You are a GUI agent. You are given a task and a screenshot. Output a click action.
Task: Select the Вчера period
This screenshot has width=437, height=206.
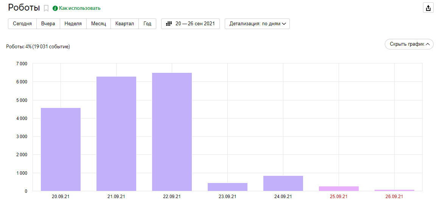click(x=48, y=24)
